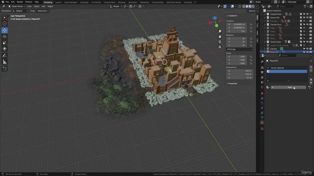314x176 pixels.
Task: Click the viewport pan hand icon
Action: tap(220, 37)
